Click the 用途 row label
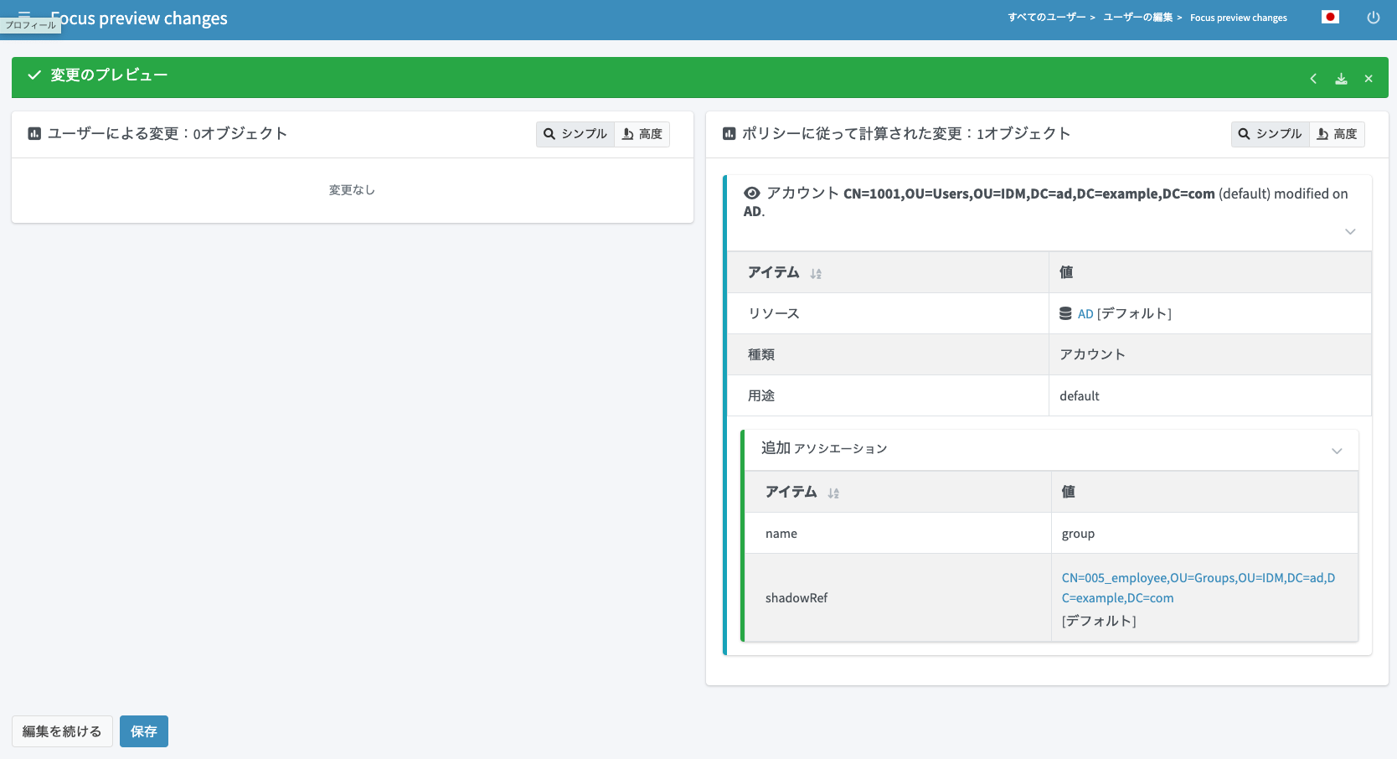 point(761,395)
